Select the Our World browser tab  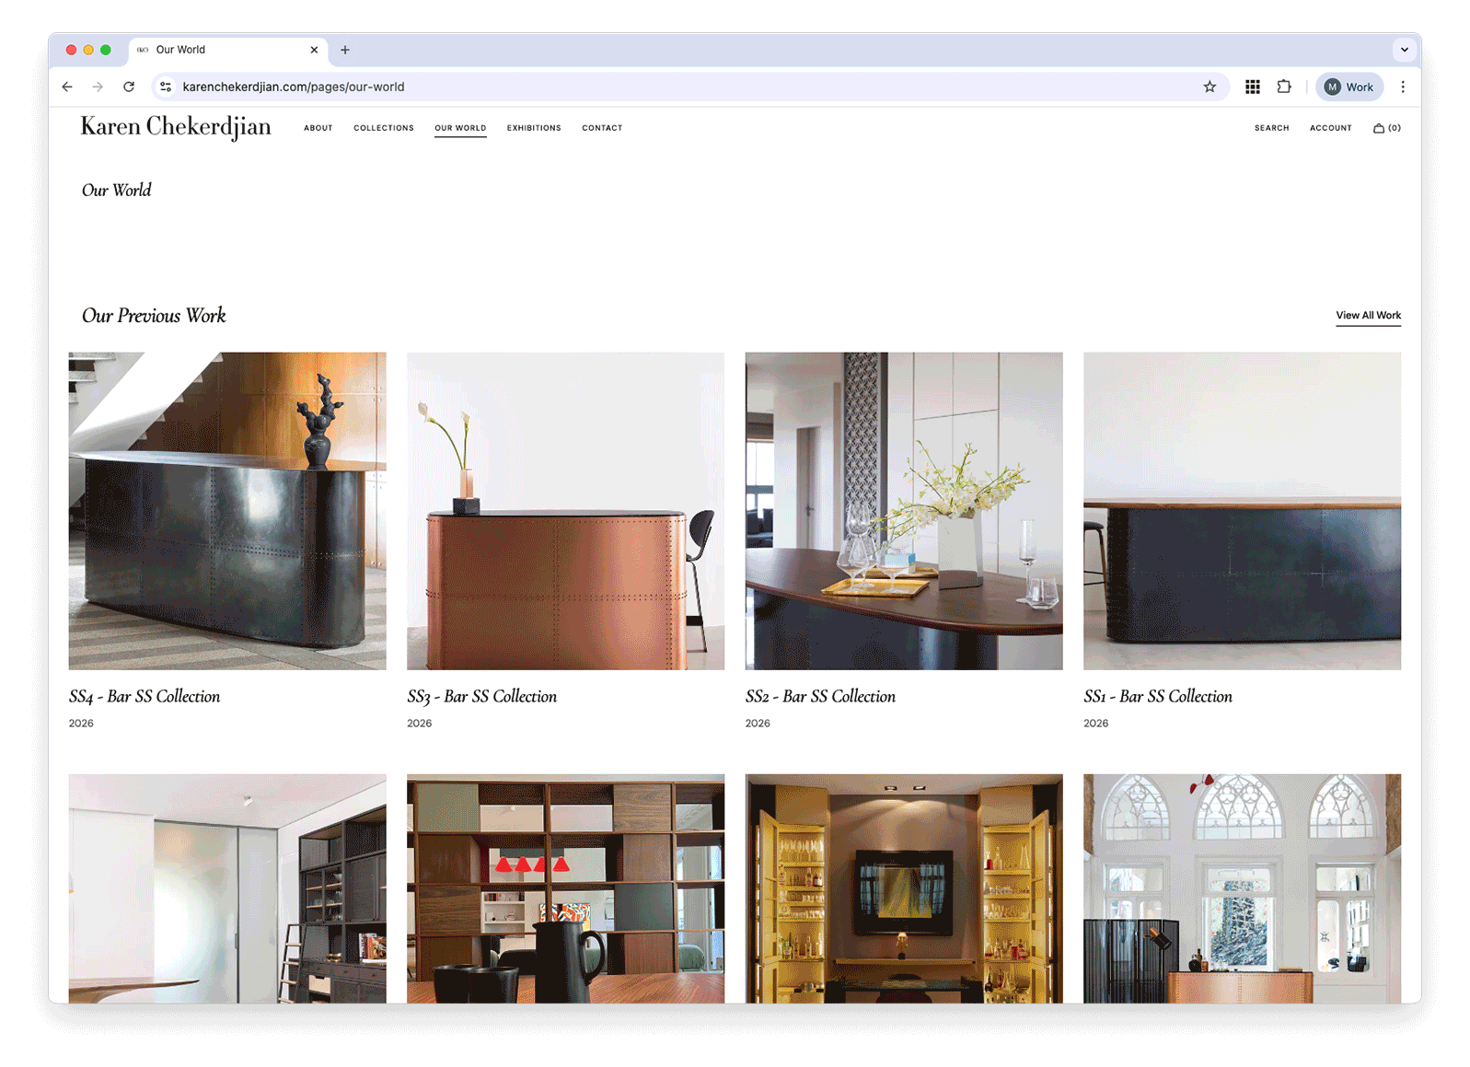[x=227, y=50]
